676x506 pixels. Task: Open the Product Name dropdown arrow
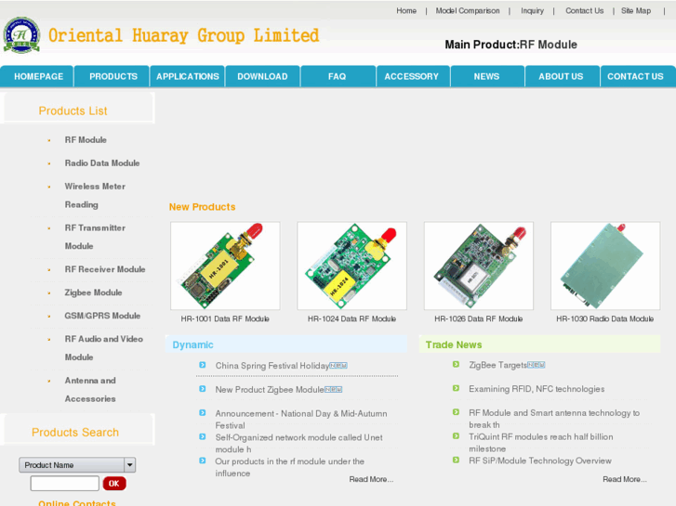(130, 465)
